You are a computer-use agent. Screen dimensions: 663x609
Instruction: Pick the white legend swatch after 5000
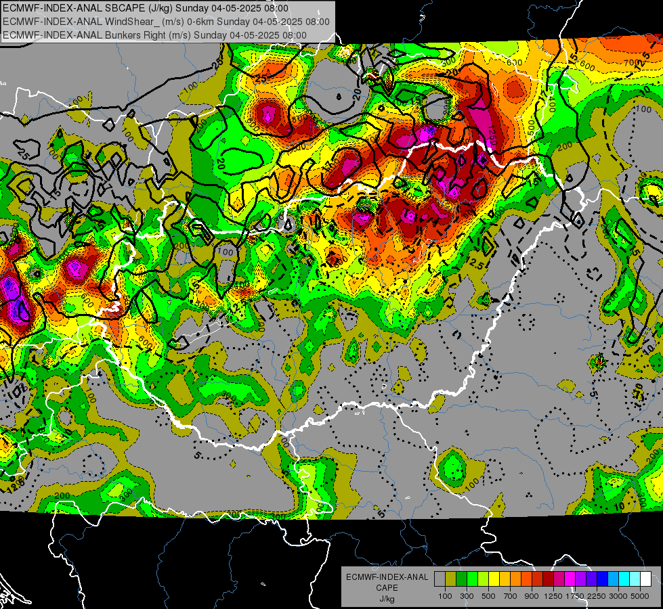(x=645, y=579)
